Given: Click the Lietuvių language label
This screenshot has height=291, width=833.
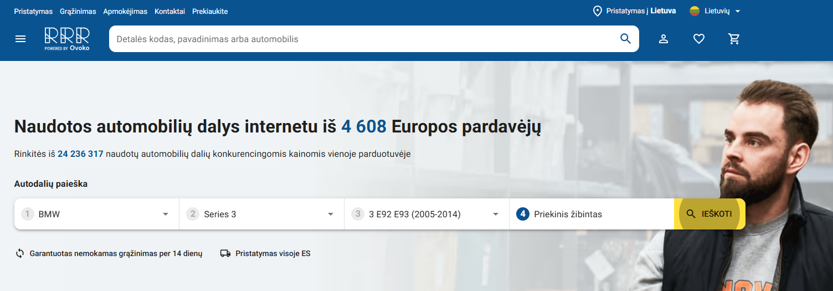Looking at the screenshot, I should [x=717, y=11].
